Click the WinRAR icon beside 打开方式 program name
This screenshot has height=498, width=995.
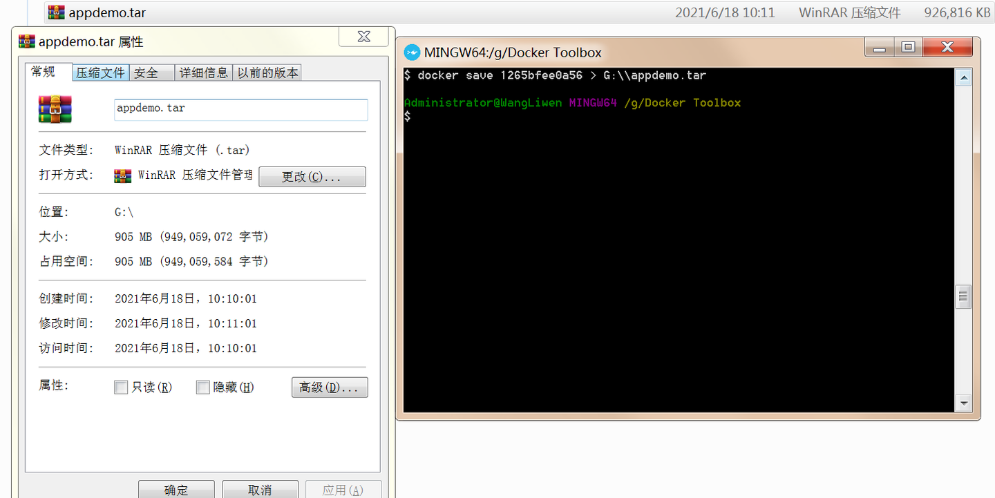click(123, 175)
